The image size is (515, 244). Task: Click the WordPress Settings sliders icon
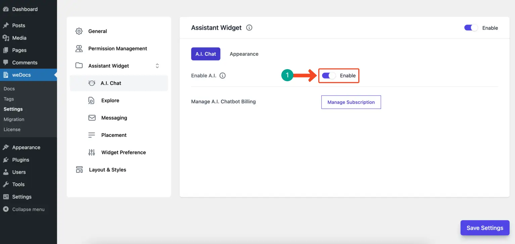(6, 197)
